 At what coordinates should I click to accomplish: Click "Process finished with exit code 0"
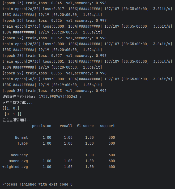[37, 184]
